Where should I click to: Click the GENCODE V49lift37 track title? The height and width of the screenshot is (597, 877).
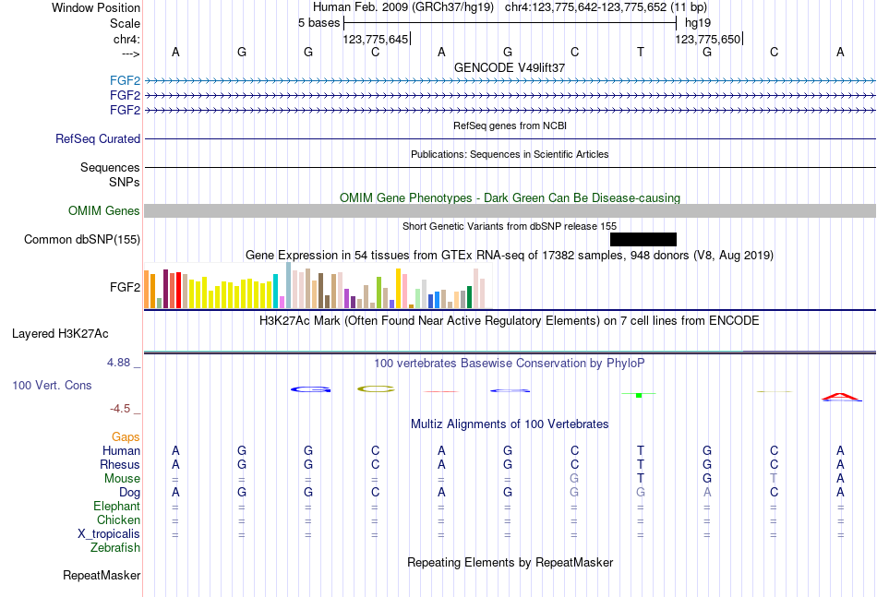tap(510, 67)
